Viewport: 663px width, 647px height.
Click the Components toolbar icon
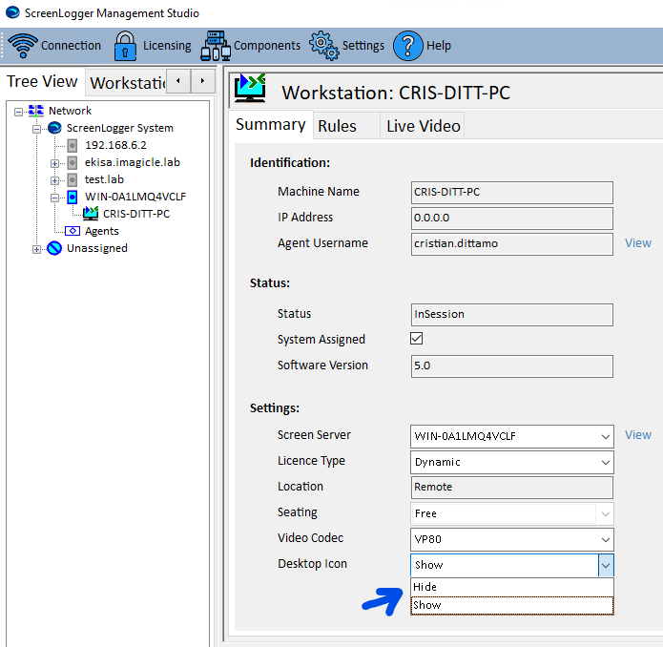[x=216, y=45]
